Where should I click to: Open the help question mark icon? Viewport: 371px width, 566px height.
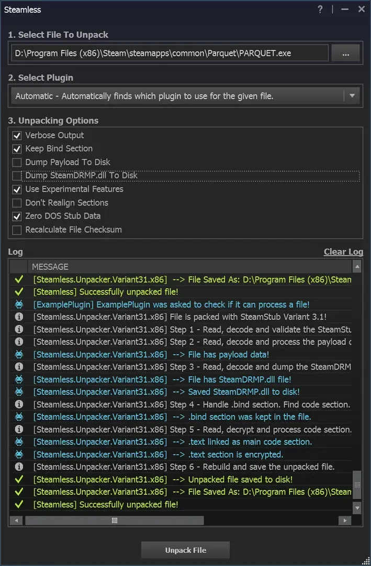[320, 9]
